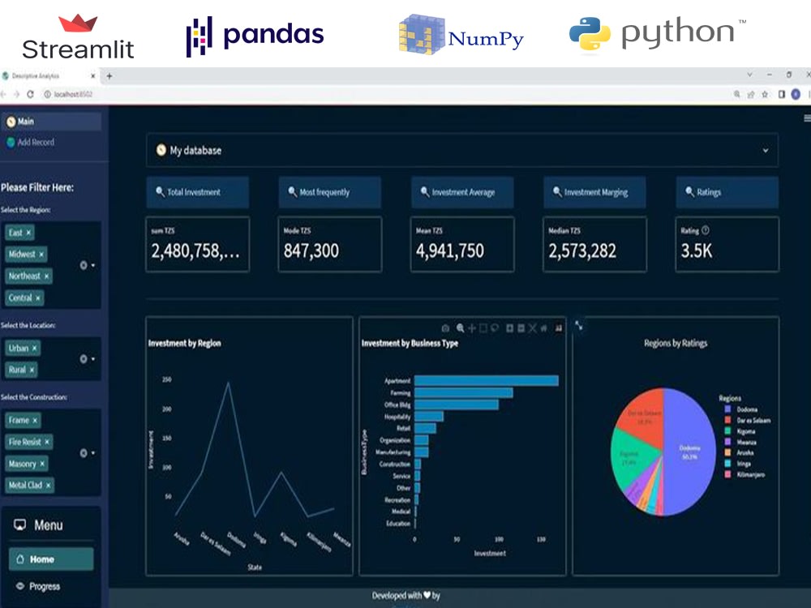
Task: Activate Box Select on the Investment chart
Action: pos(483,328)
